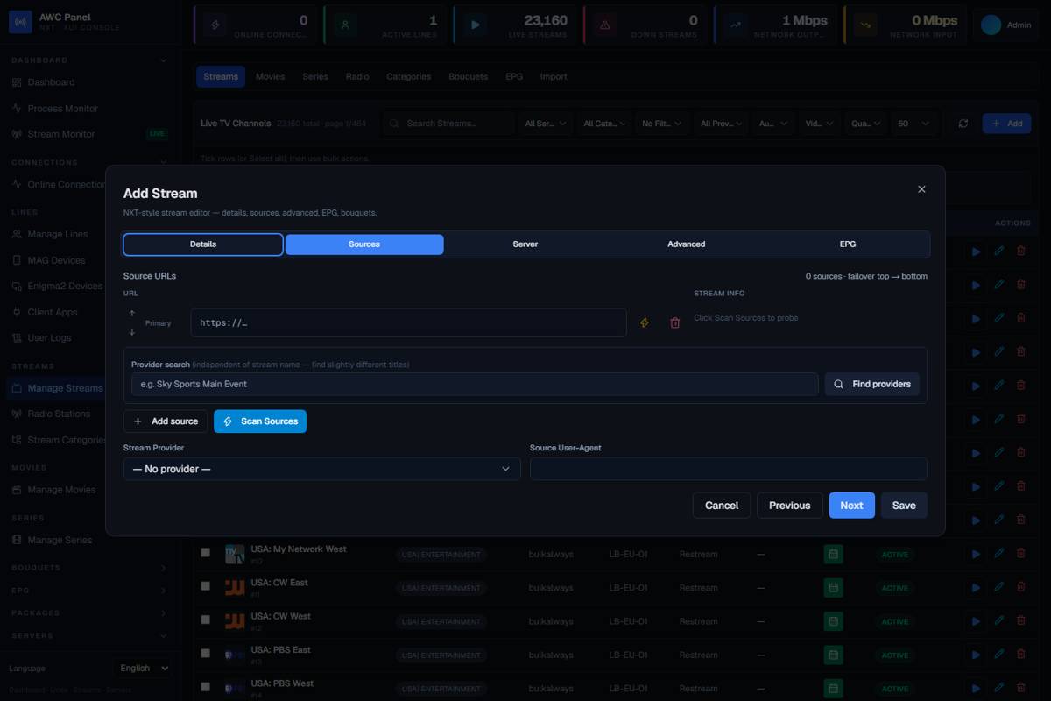Switch to the Details tab

(203, 244)
